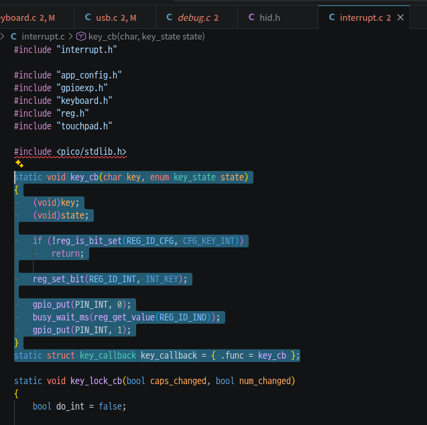427x425 pixels.
Task: Click the gpio_put(PIN_INT, 0) line
Action: (x=82, y=304)
